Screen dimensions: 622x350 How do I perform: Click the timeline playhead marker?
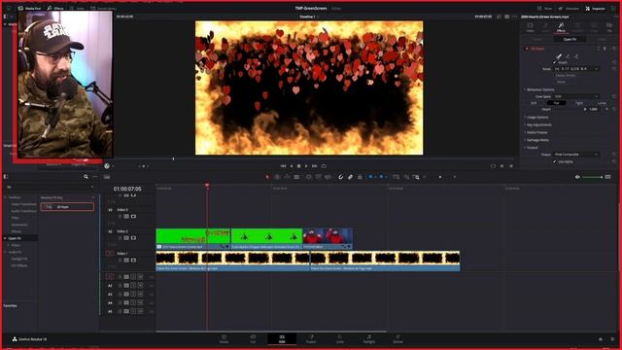[x=207, y=186]
